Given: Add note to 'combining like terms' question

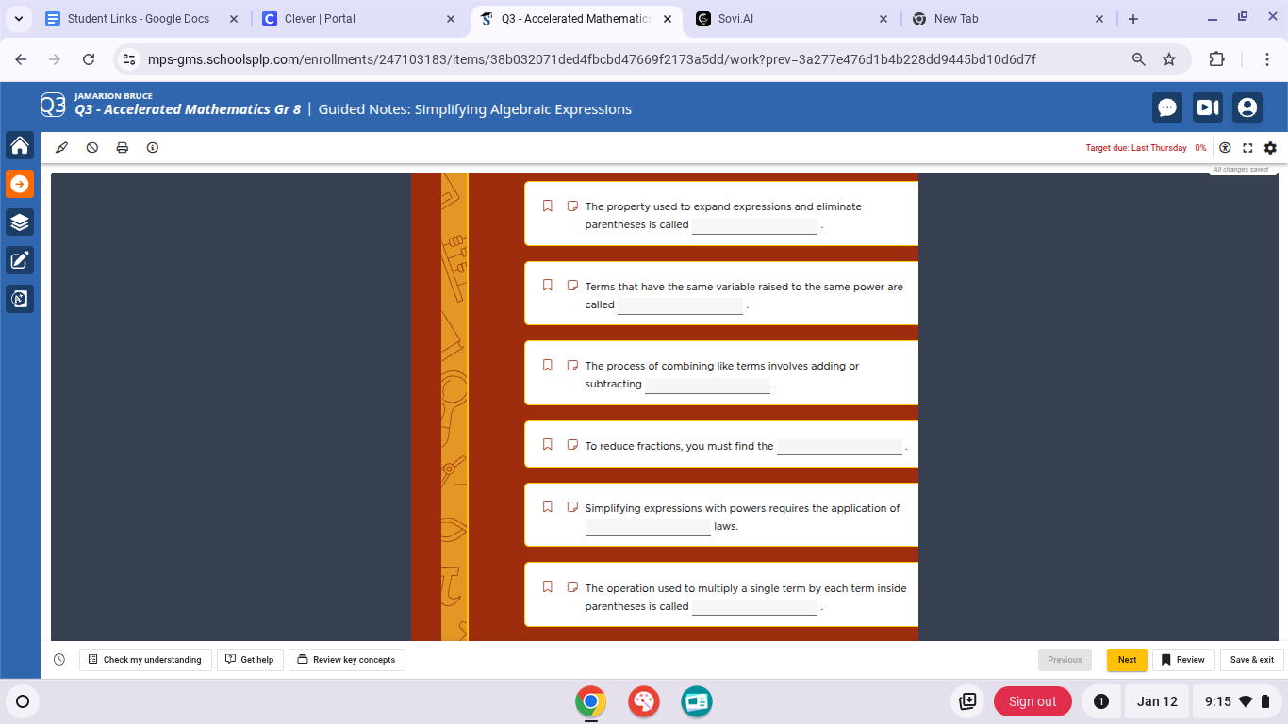Looking at the screenshot, I should 571,365.
